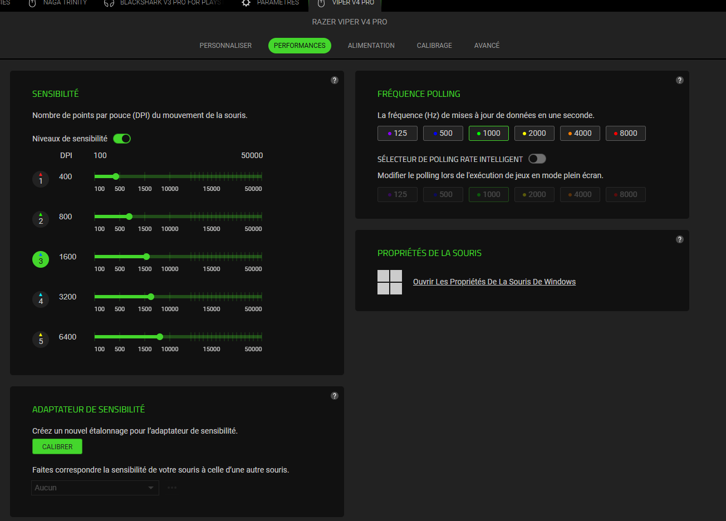Image resolution: width=726 pixels, height=521 pixels.
Task: Expand the Aucun sensitivity matching dropdown
Action: point(95,488)
